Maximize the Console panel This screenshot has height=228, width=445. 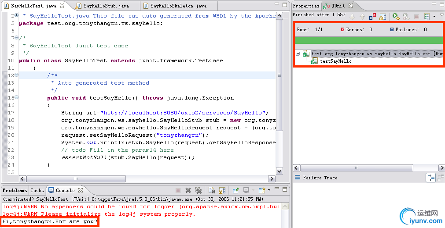point(285,189)
